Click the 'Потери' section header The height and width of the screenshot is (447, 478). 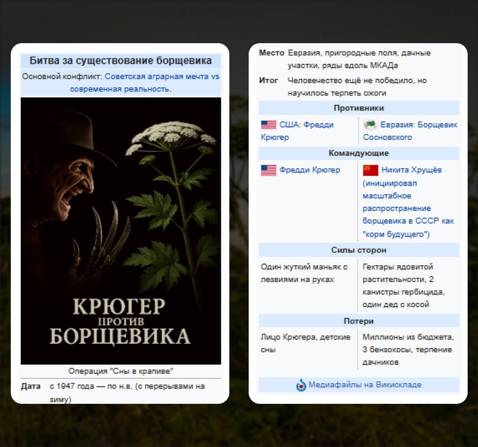pos(359,321)
